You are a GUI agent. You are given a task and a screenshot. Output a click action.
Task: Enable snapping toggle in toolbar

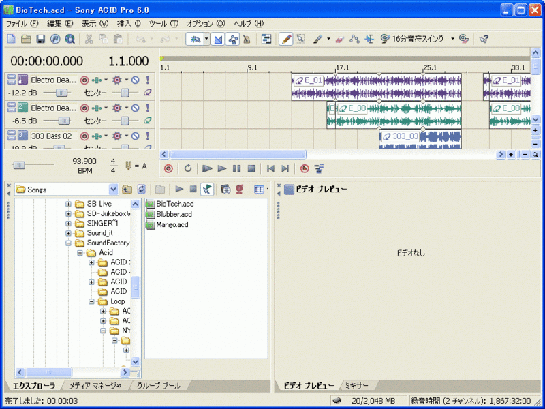pyautogui.click(x=196, y=39)
